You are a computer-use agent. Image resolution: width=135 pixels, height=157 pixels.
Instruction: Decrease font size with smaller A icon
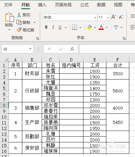click(x=121, y=17)
